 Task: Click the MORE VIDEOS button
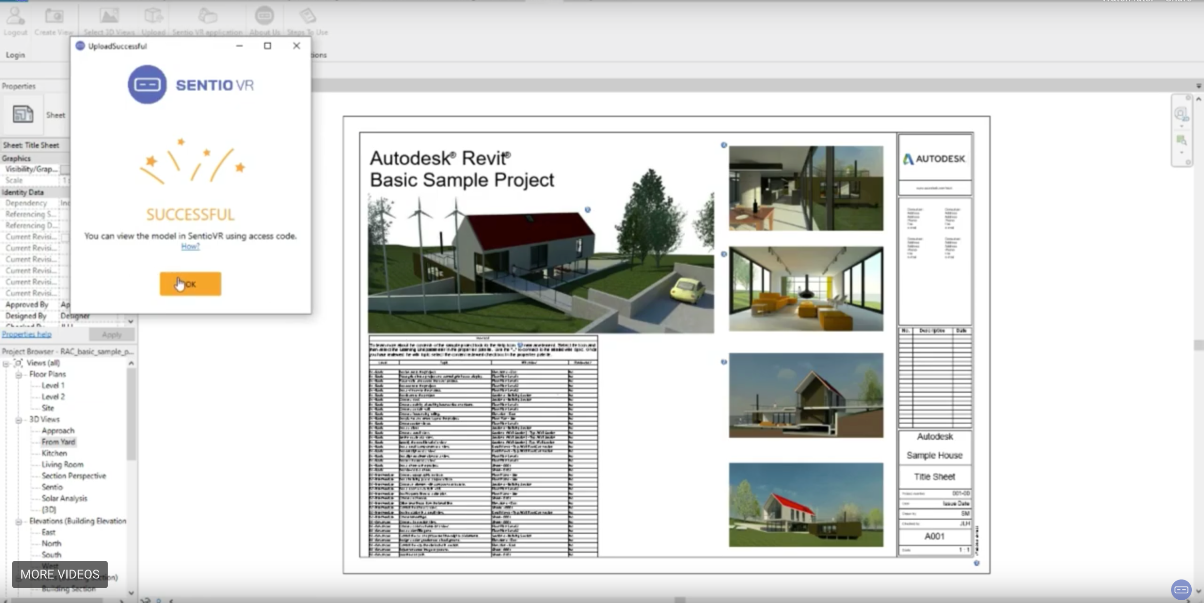coord(60,574)
